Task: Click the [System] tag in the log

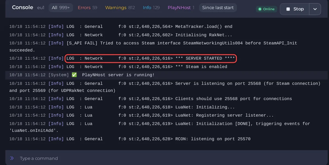Action: click(58, 75)
